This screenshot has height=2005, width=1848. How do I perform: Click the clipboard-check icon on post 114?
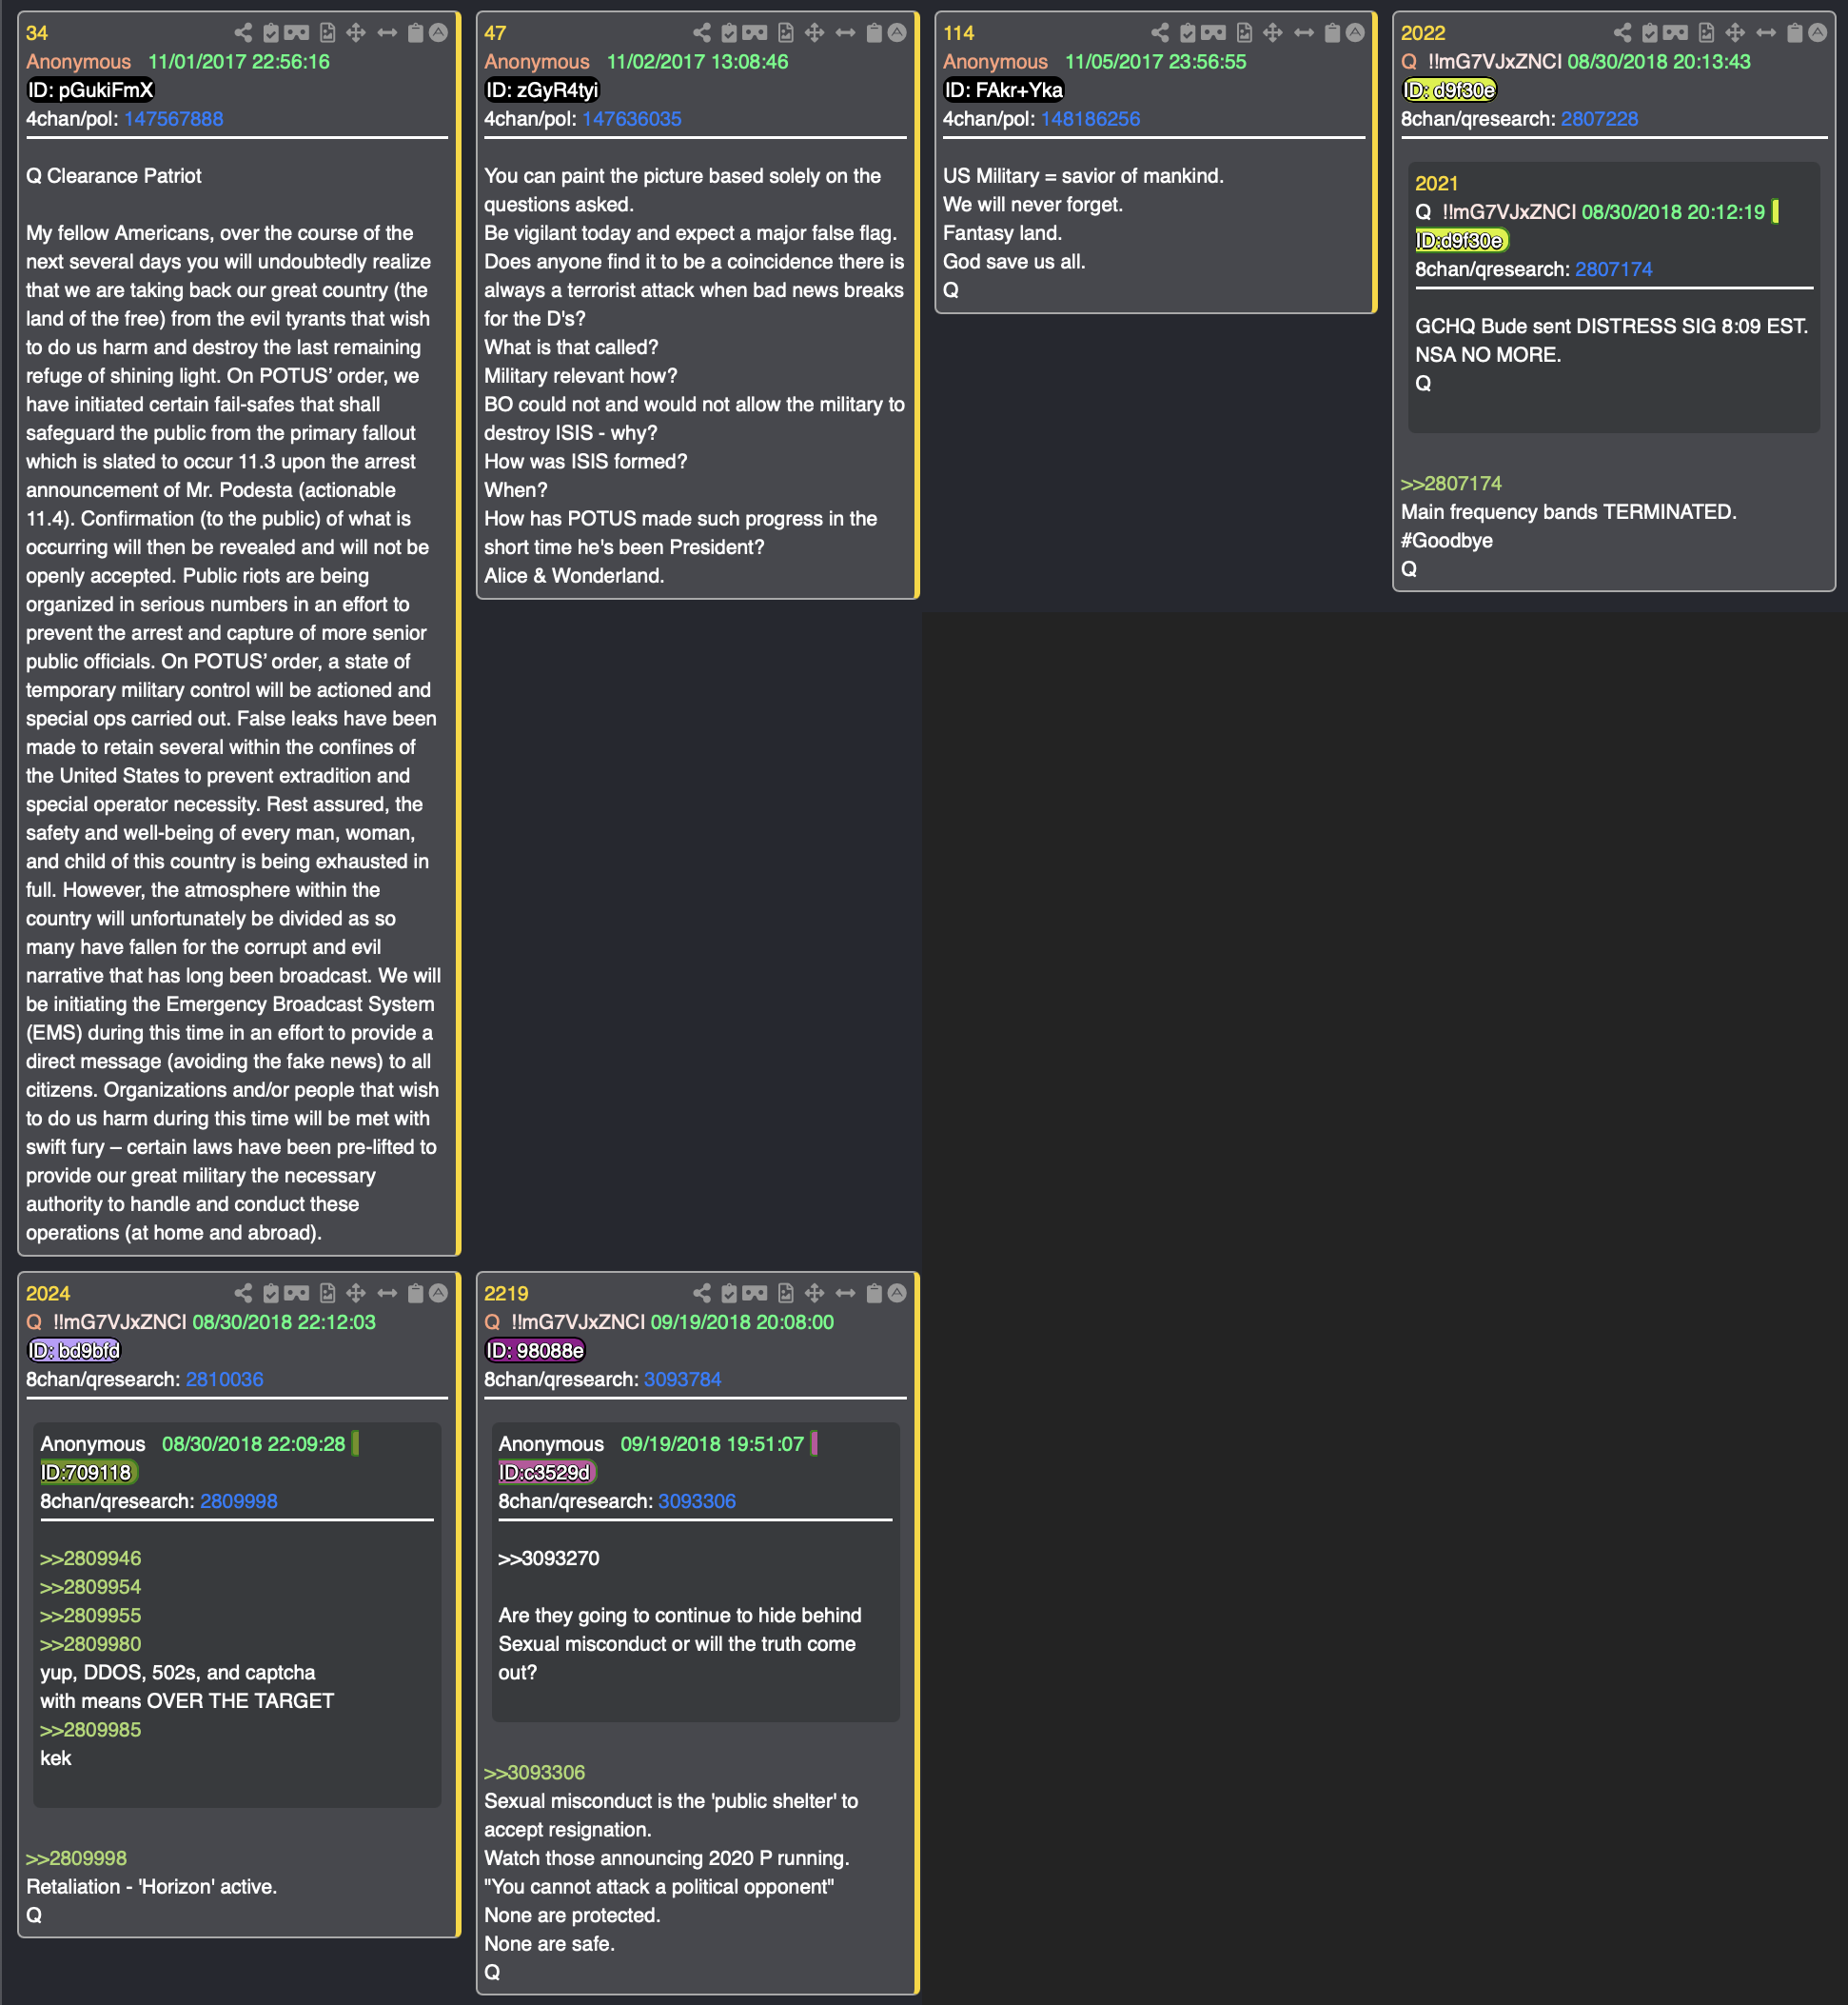tap(1188, 33)
